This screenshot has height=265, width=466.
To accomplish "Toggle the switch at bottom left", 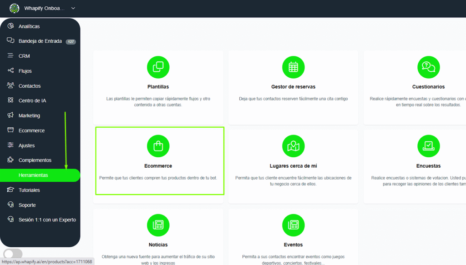I will (x=12, y=254).
